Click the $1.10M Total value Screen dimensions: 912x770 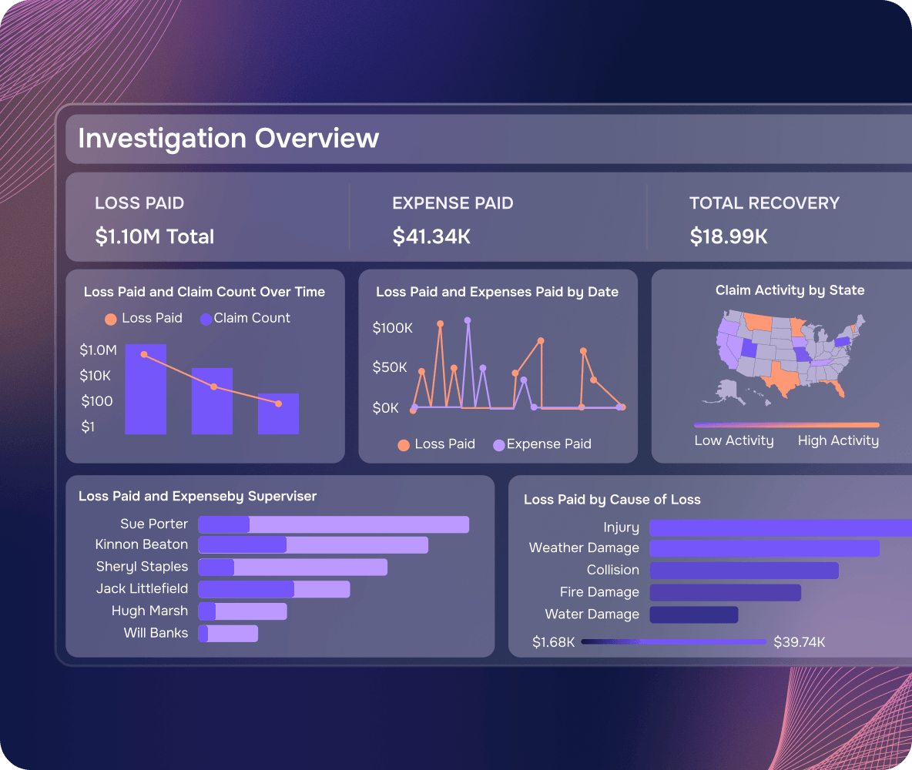point(155,236)
